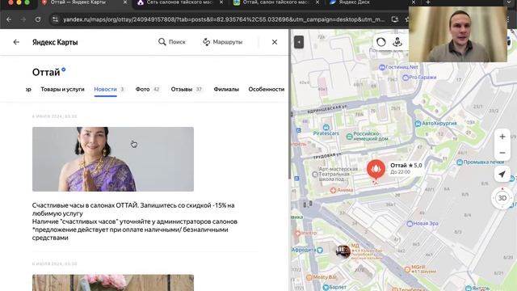
Task: Open Поиск search in Yandex Maps
Action: [x=172, y=42]
